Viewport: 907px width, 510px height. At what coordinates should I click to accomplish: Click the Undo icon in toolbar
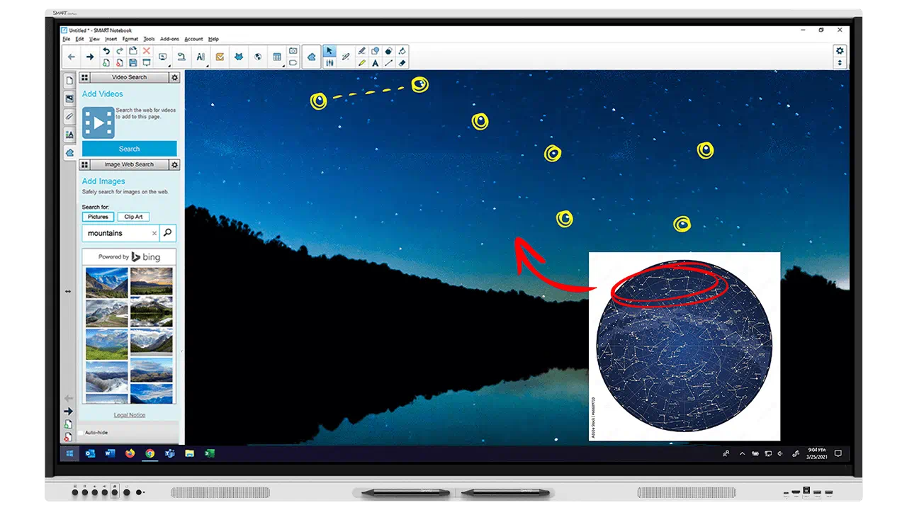click(106, 51)
